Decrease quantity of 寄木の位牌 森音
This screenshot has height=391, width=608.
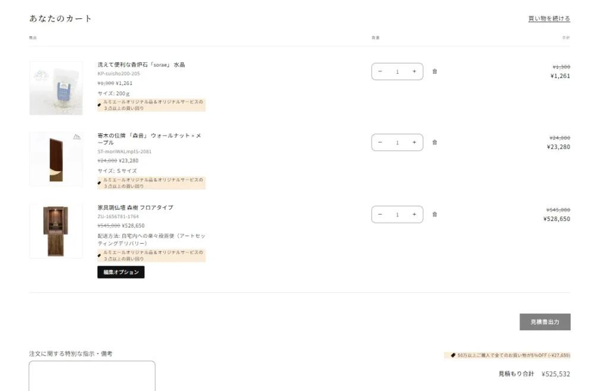pos(381,143)
